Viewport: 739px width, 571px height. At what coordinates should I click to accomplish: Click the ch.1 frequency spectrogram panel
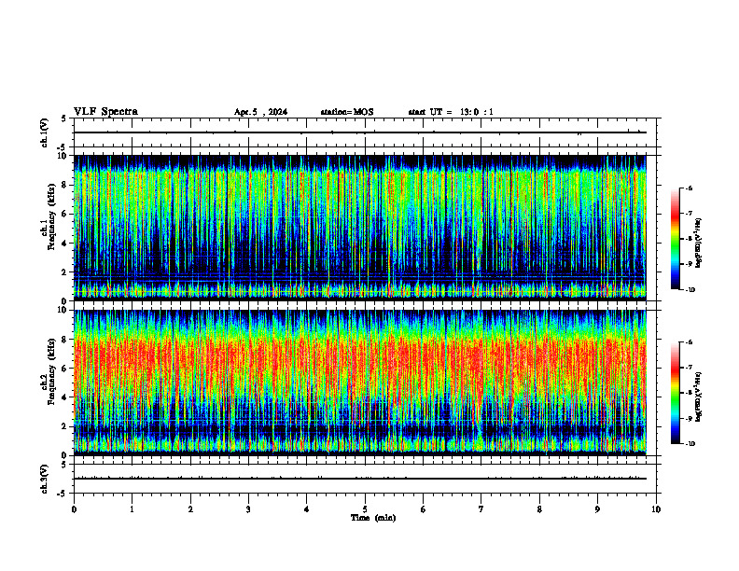pos(359,228)
